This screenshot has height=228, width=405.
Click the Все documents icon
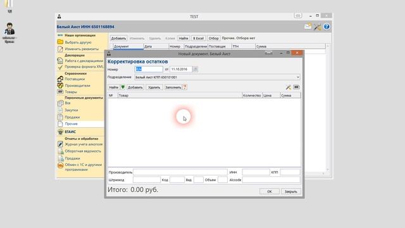60,103
